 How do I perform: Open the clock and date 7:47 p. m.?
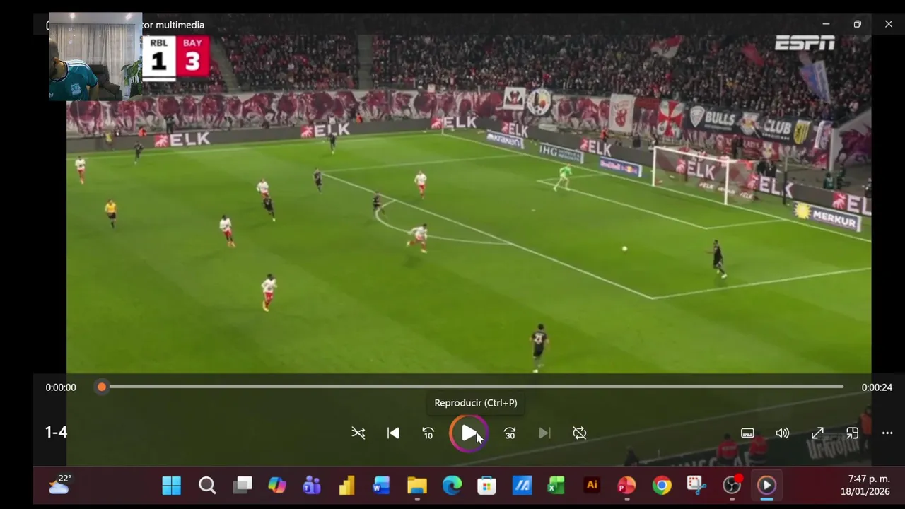tap(865, 485)
